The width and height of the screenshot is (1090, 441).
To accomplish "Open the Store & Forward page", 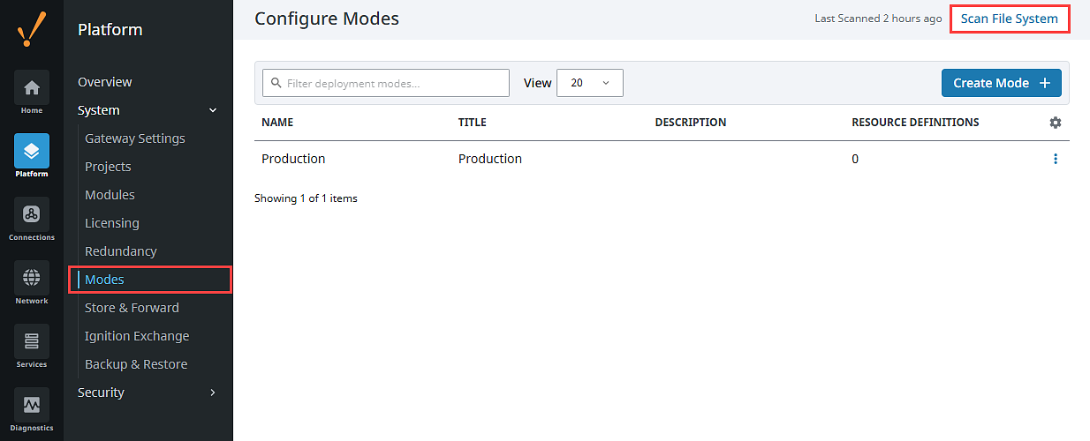I will coord(132,308).
